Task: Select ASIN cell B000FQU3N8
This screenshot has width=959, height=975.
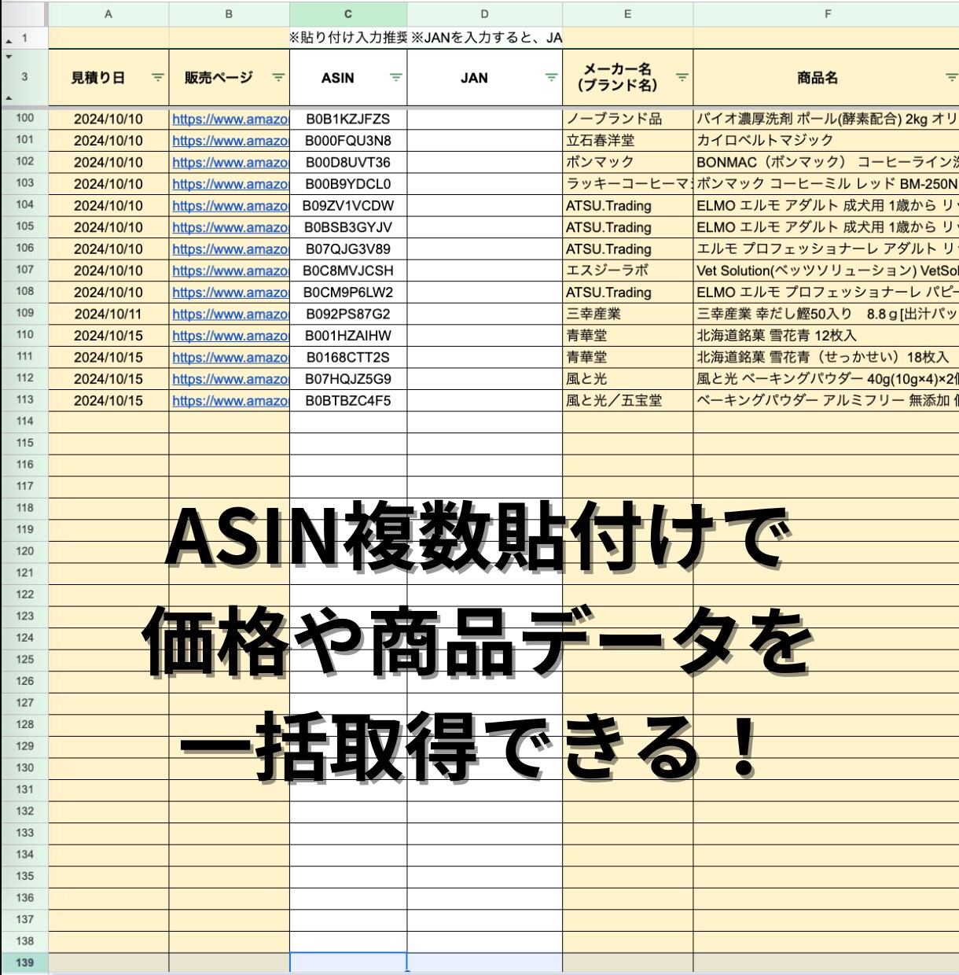Action: (x=348, y=141)
